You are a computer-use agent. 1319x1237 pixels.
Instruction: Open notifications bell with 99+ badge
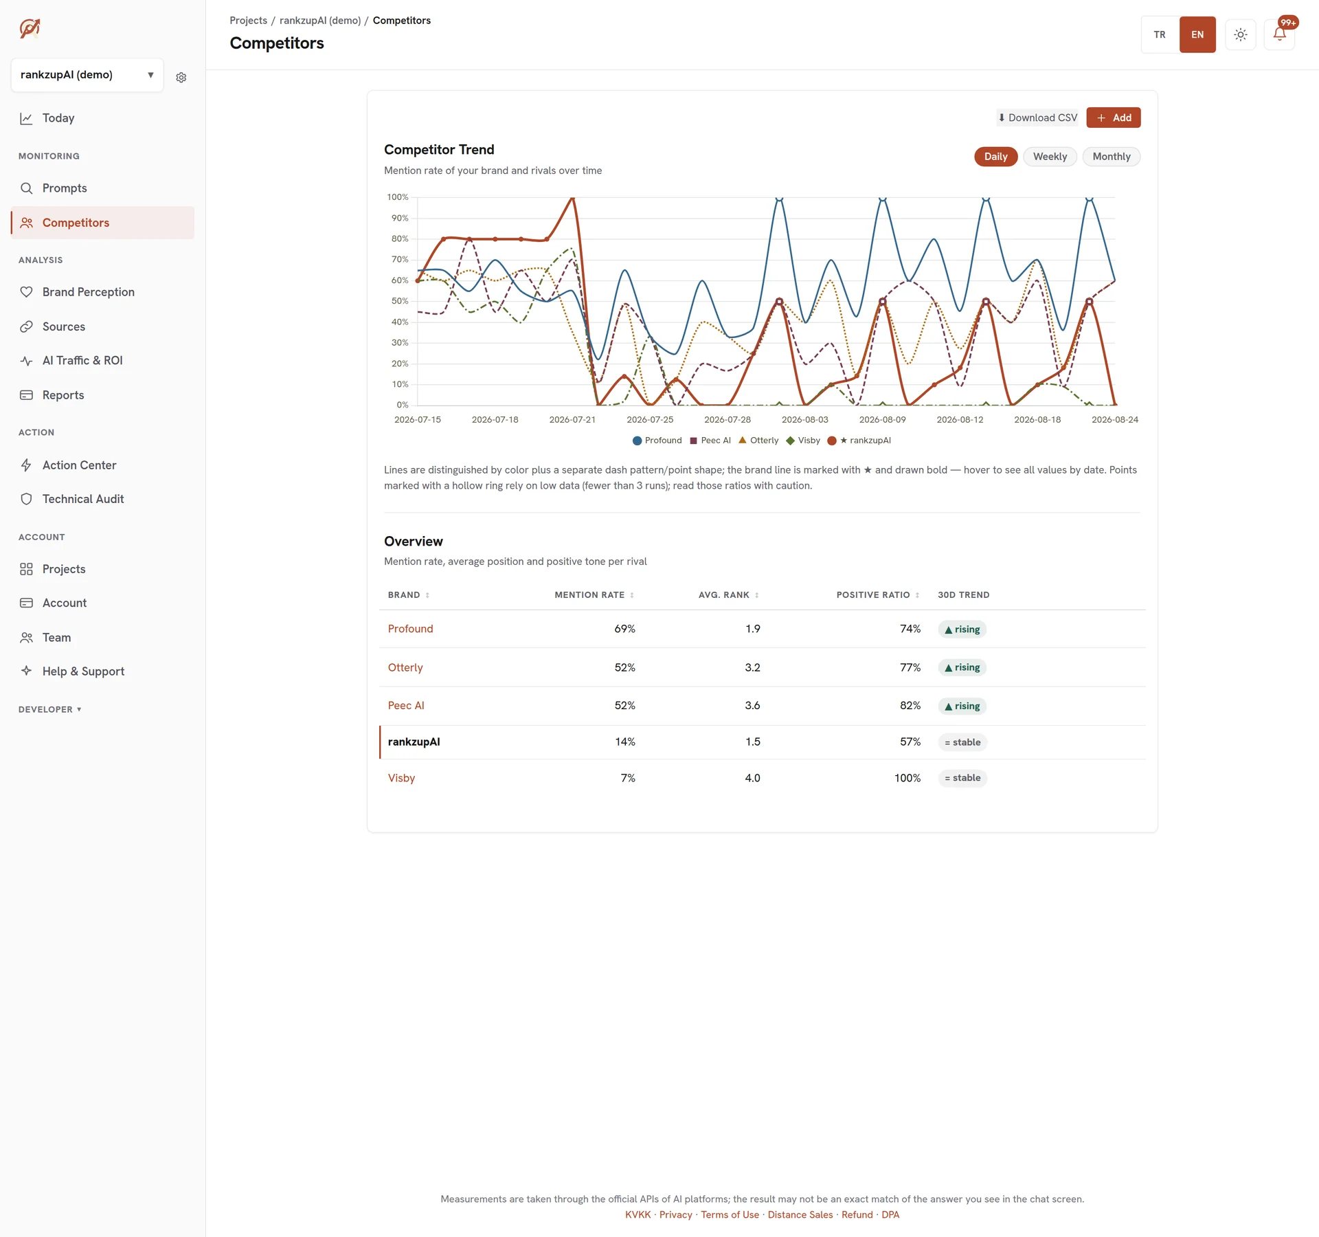(x=1279, y=34)
